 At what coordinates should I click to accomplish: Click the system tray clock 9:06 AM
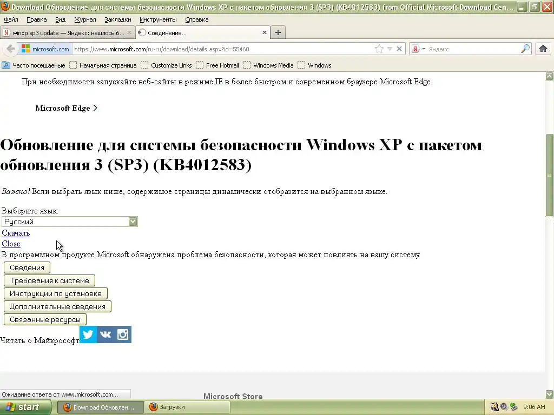tap(534, 407)
